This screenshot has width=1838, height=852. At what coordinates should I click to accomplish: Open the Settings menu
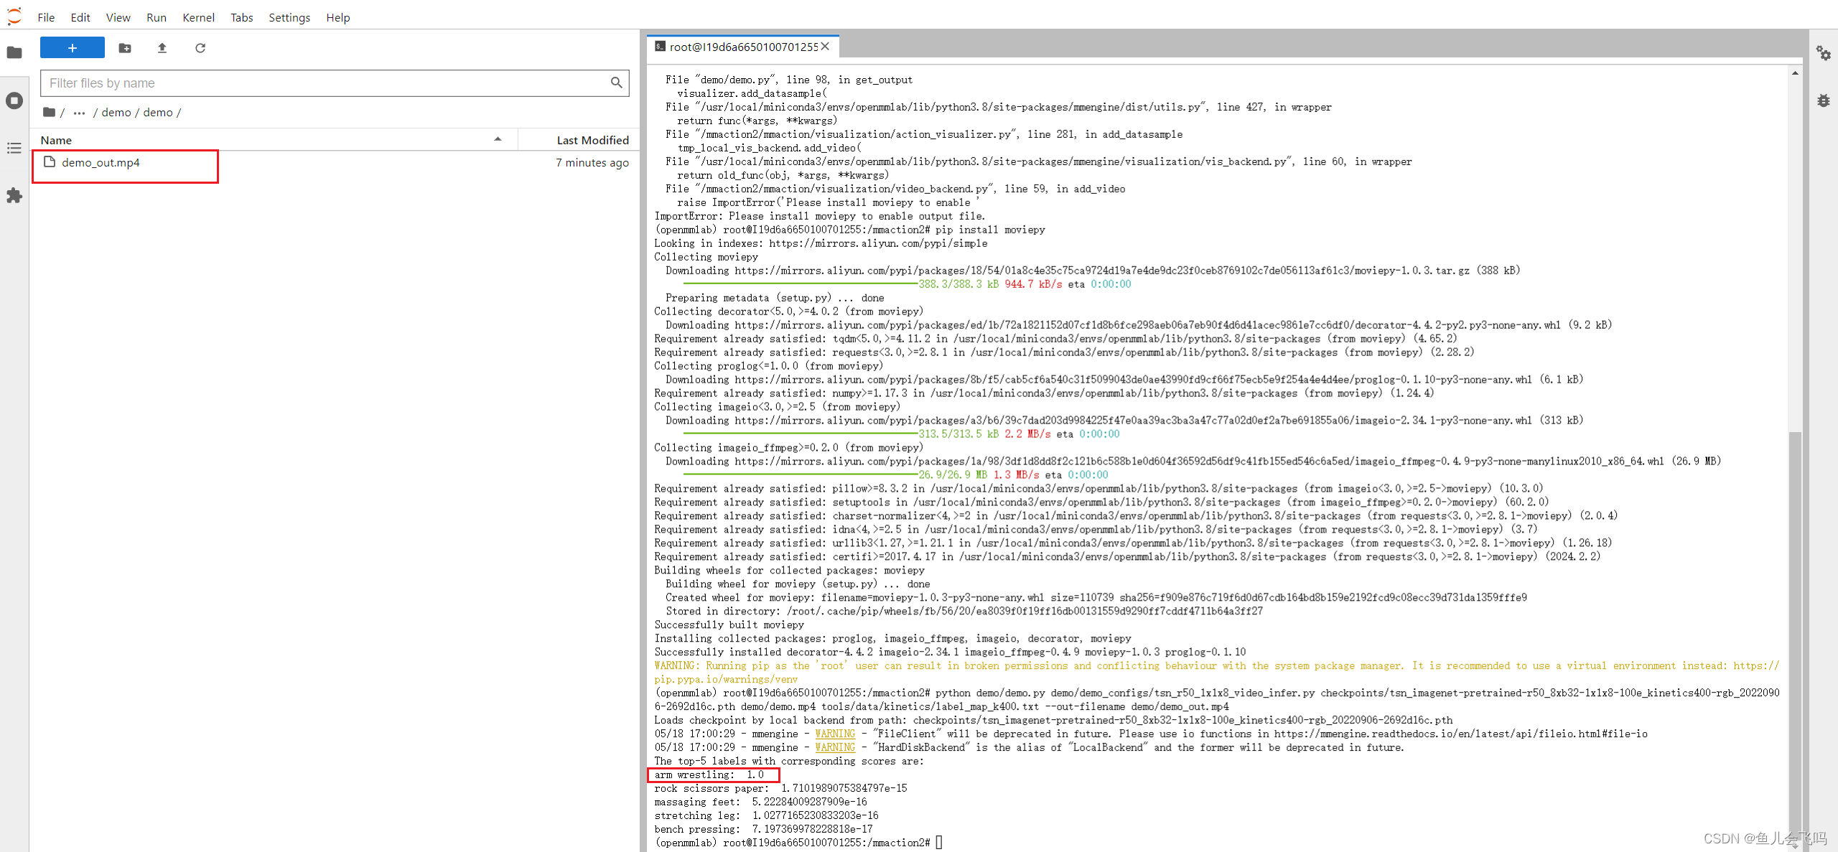[289, 17]
